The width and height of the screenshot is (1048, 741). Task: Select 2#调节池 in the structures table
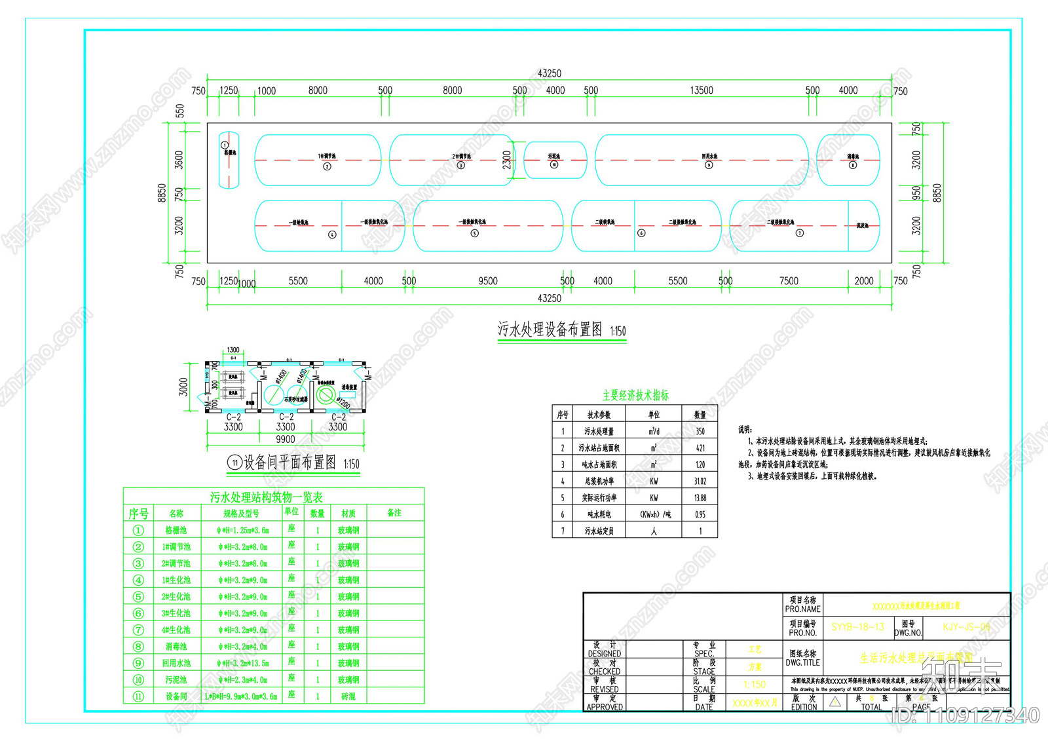(176, 563)
